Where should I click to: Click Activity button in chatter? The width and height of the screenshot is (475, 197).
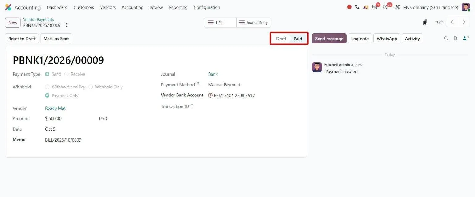coord(413,39)
